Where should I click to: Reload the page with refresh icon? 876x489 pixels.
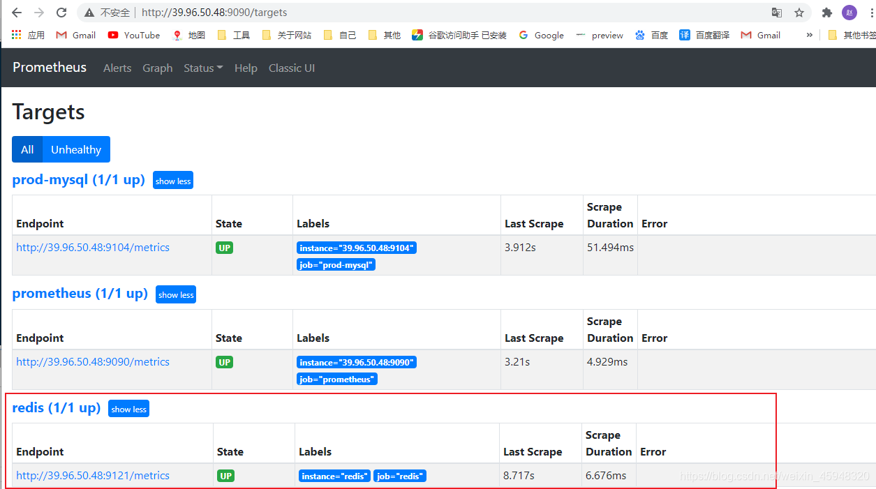click(x=61, y=13)
